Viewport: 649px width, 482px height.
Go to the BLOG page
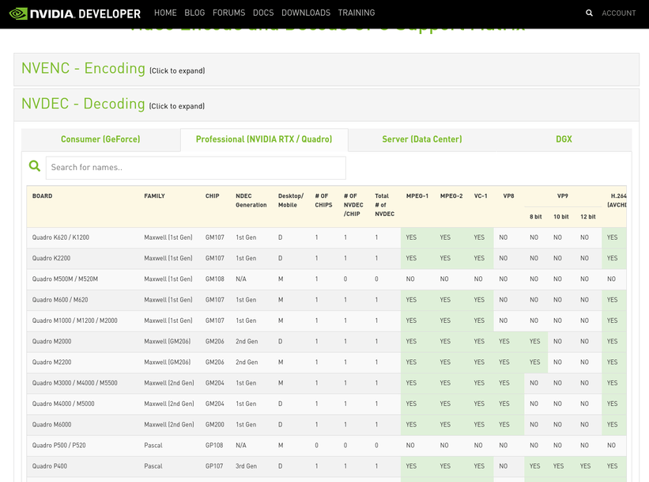click(x=194, y=13)
